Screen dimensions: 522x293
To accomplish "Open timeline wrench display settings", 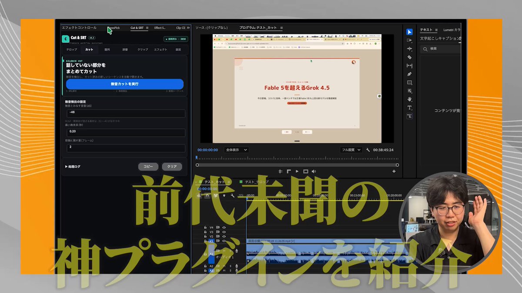I will click(232, 195).
